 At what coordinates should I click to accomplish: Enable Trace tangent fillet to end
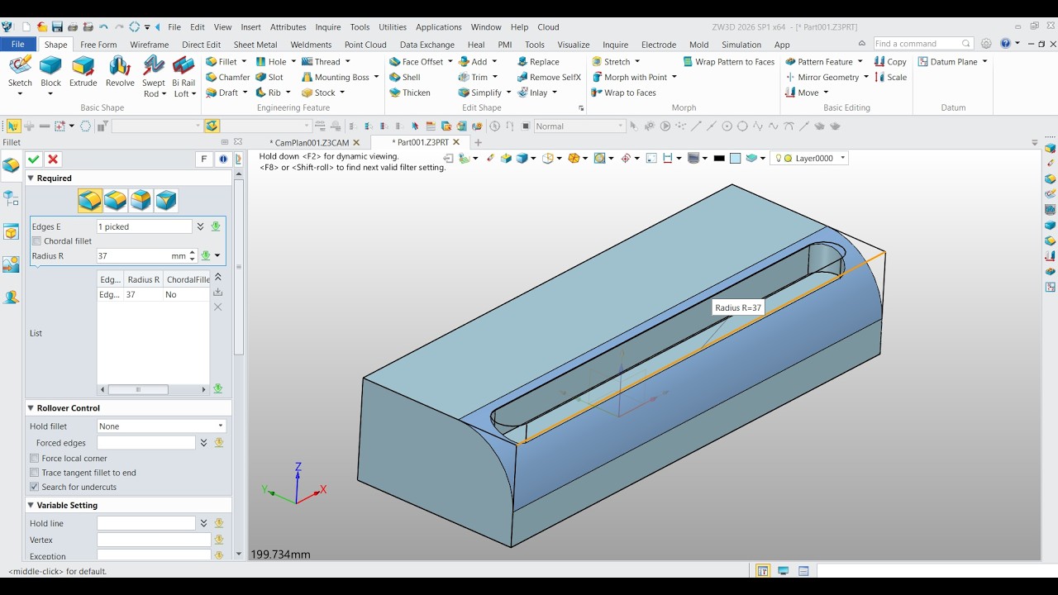[35, 473]
